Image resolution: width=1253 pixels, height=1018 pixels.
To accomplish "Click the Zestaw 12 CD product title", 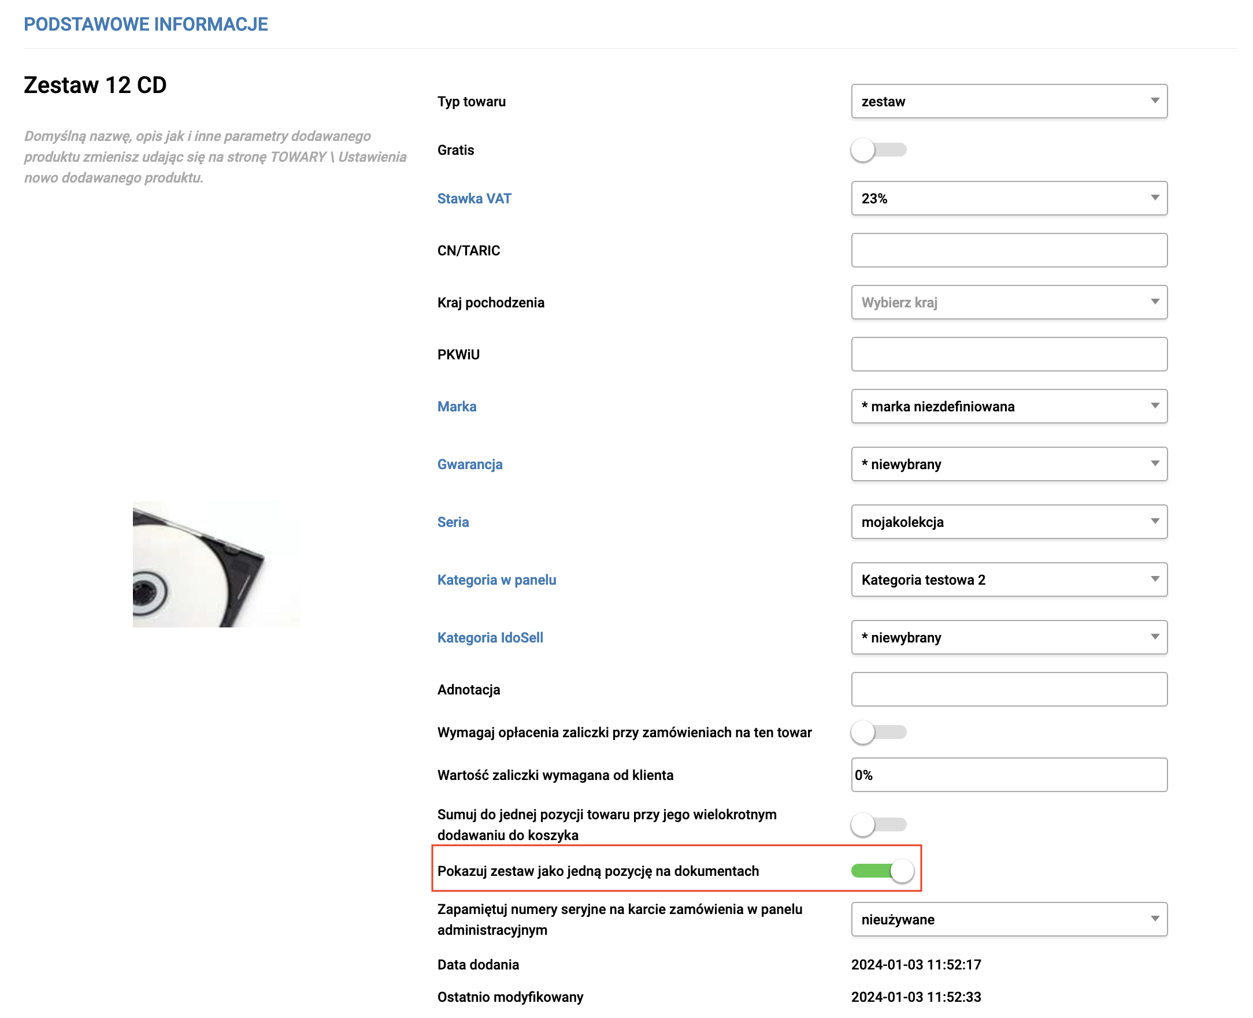I will tap(95, 85).
